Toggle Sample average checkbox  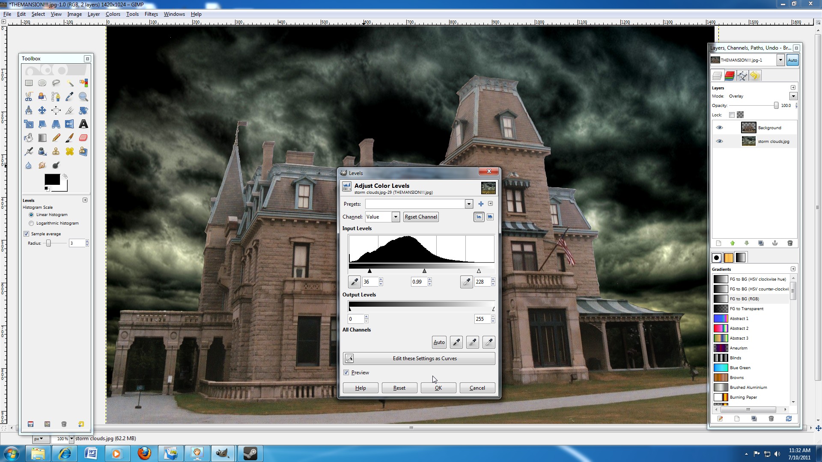[x=27, y=234]
